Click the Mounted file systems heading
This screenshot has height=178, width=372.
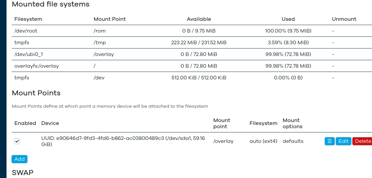(x=50, y=4)
